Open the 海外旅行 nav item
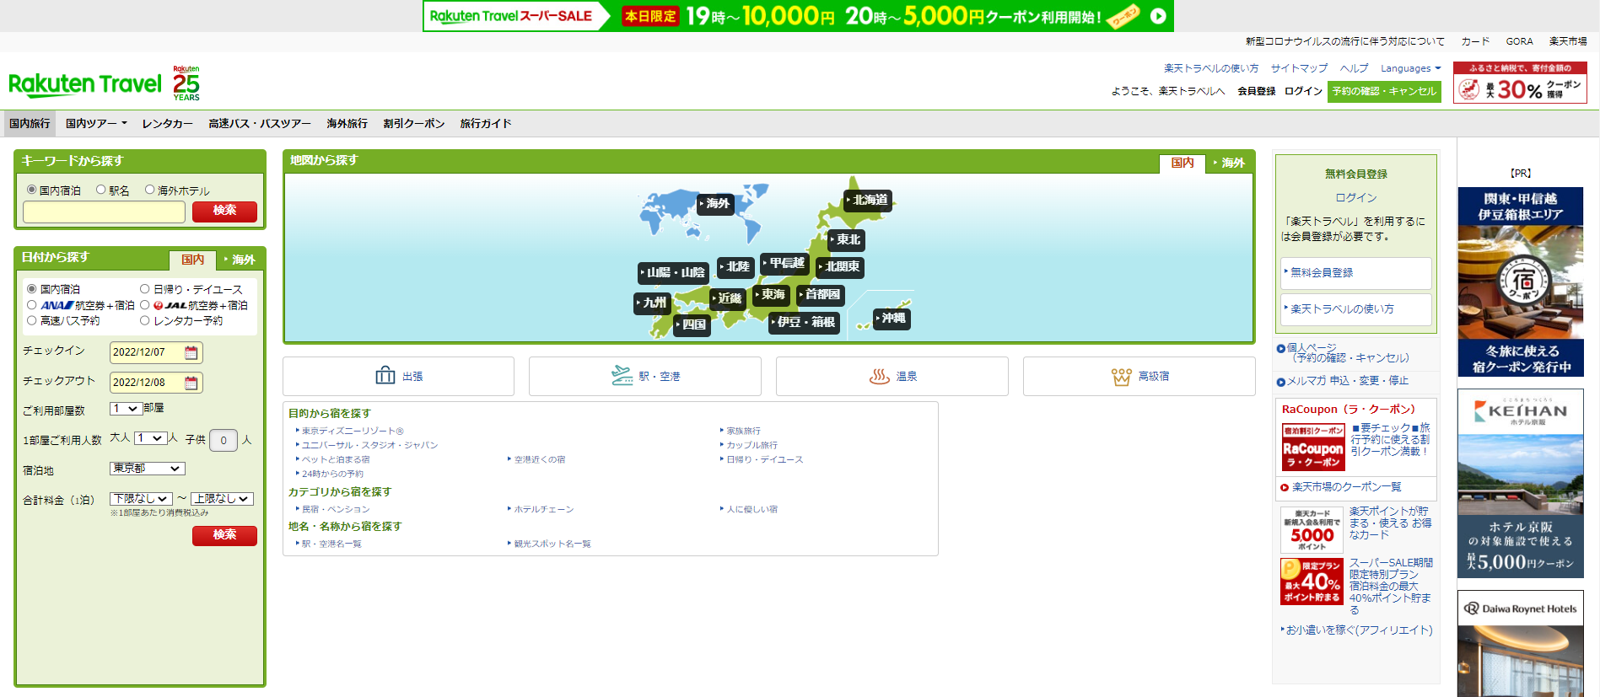1600x697 pixels. point(347,123)
